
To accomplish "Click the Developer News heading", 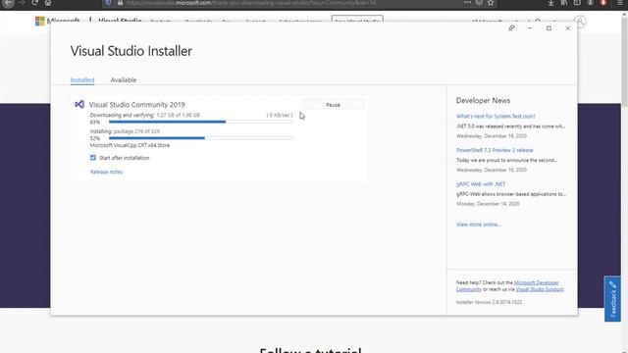I will click(483, 100).
